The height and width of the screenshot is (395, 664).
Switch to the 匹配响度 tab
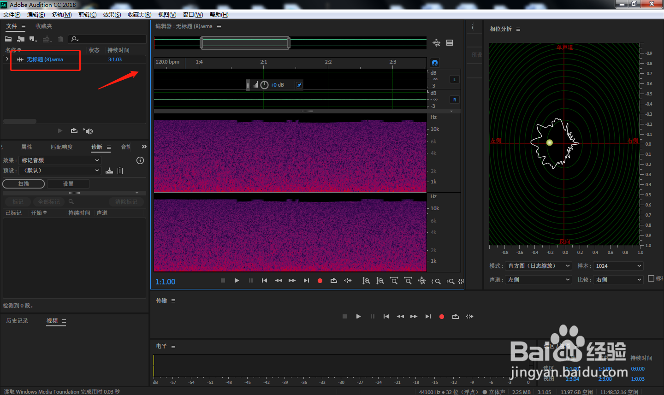[62, 147]
